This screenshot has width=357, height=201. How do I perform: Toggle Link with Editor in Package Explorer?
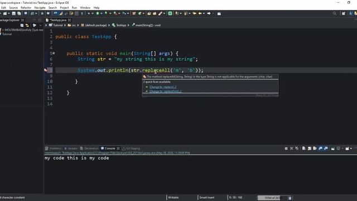pos(27,25)
